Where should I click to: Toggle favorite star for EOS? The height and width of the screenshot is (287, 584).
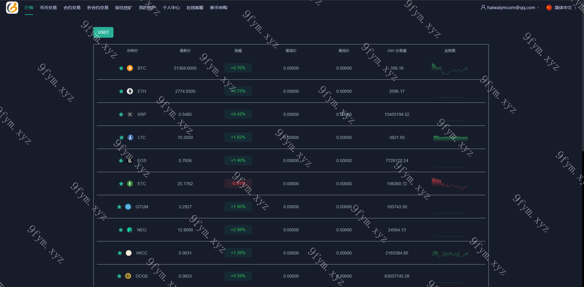click(x=121, y=161)
